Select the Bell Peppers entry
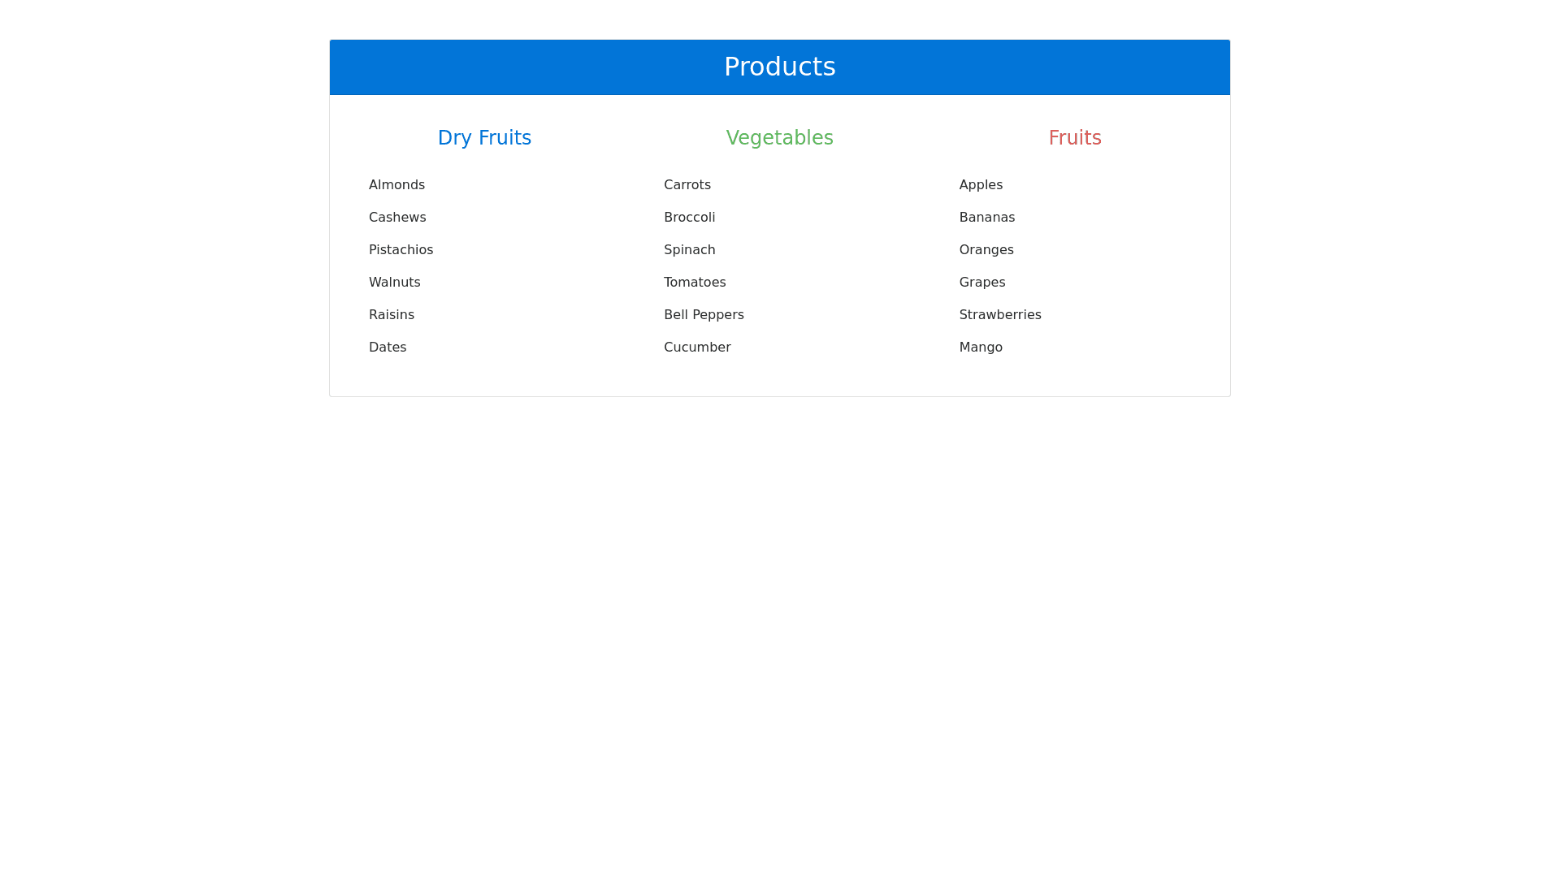1560x877 pixels. point(704,315)
